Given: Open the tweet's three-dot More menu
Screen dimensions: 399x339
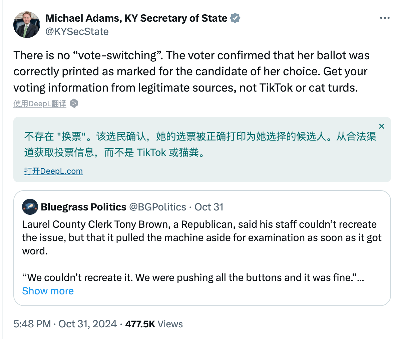Looking at the screenshot, I should 385,18.
